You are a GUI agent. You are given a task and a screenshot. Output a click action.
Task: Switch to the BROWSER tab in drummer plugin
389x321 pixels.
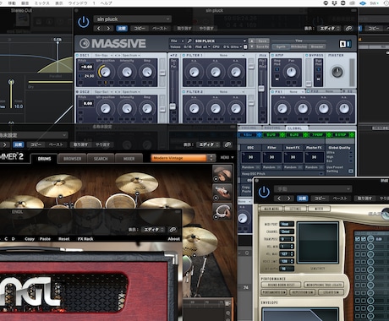(x=72, y=159)
